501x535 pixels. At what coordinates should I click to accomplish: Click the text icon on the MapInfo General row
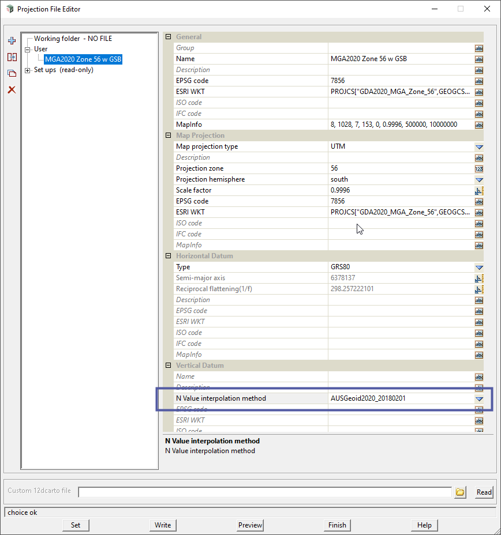point(478,125)
